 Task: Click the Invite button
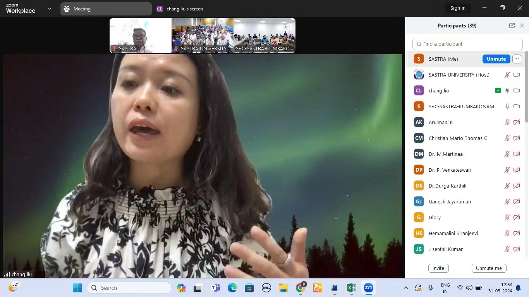click(438, 268)
